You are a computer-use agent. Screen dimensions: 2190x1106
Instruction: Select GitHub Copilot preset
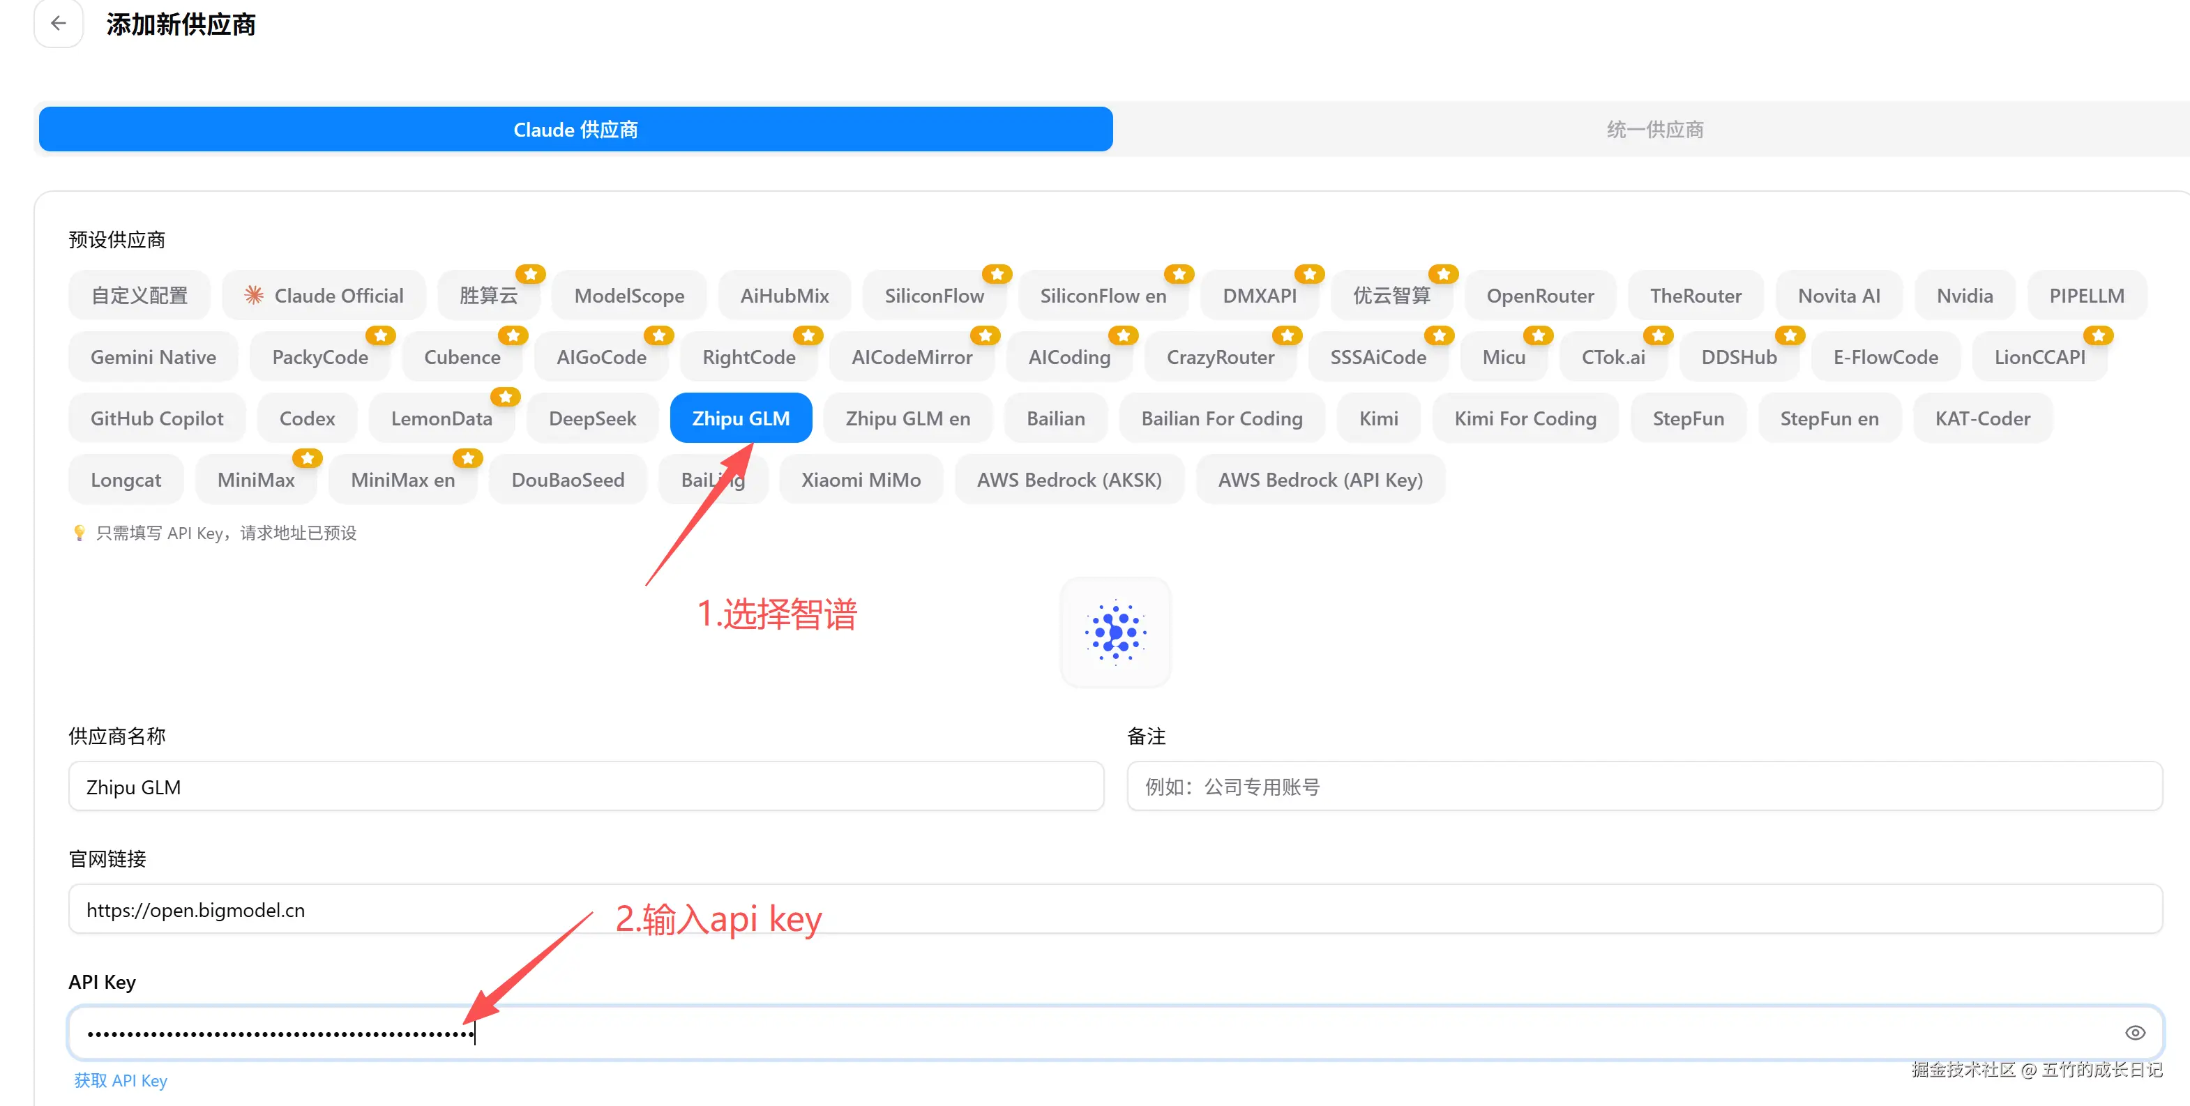[x=158, y=418]
